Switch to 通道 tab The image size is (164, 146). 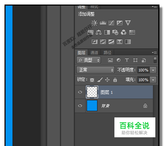[94, 53]
